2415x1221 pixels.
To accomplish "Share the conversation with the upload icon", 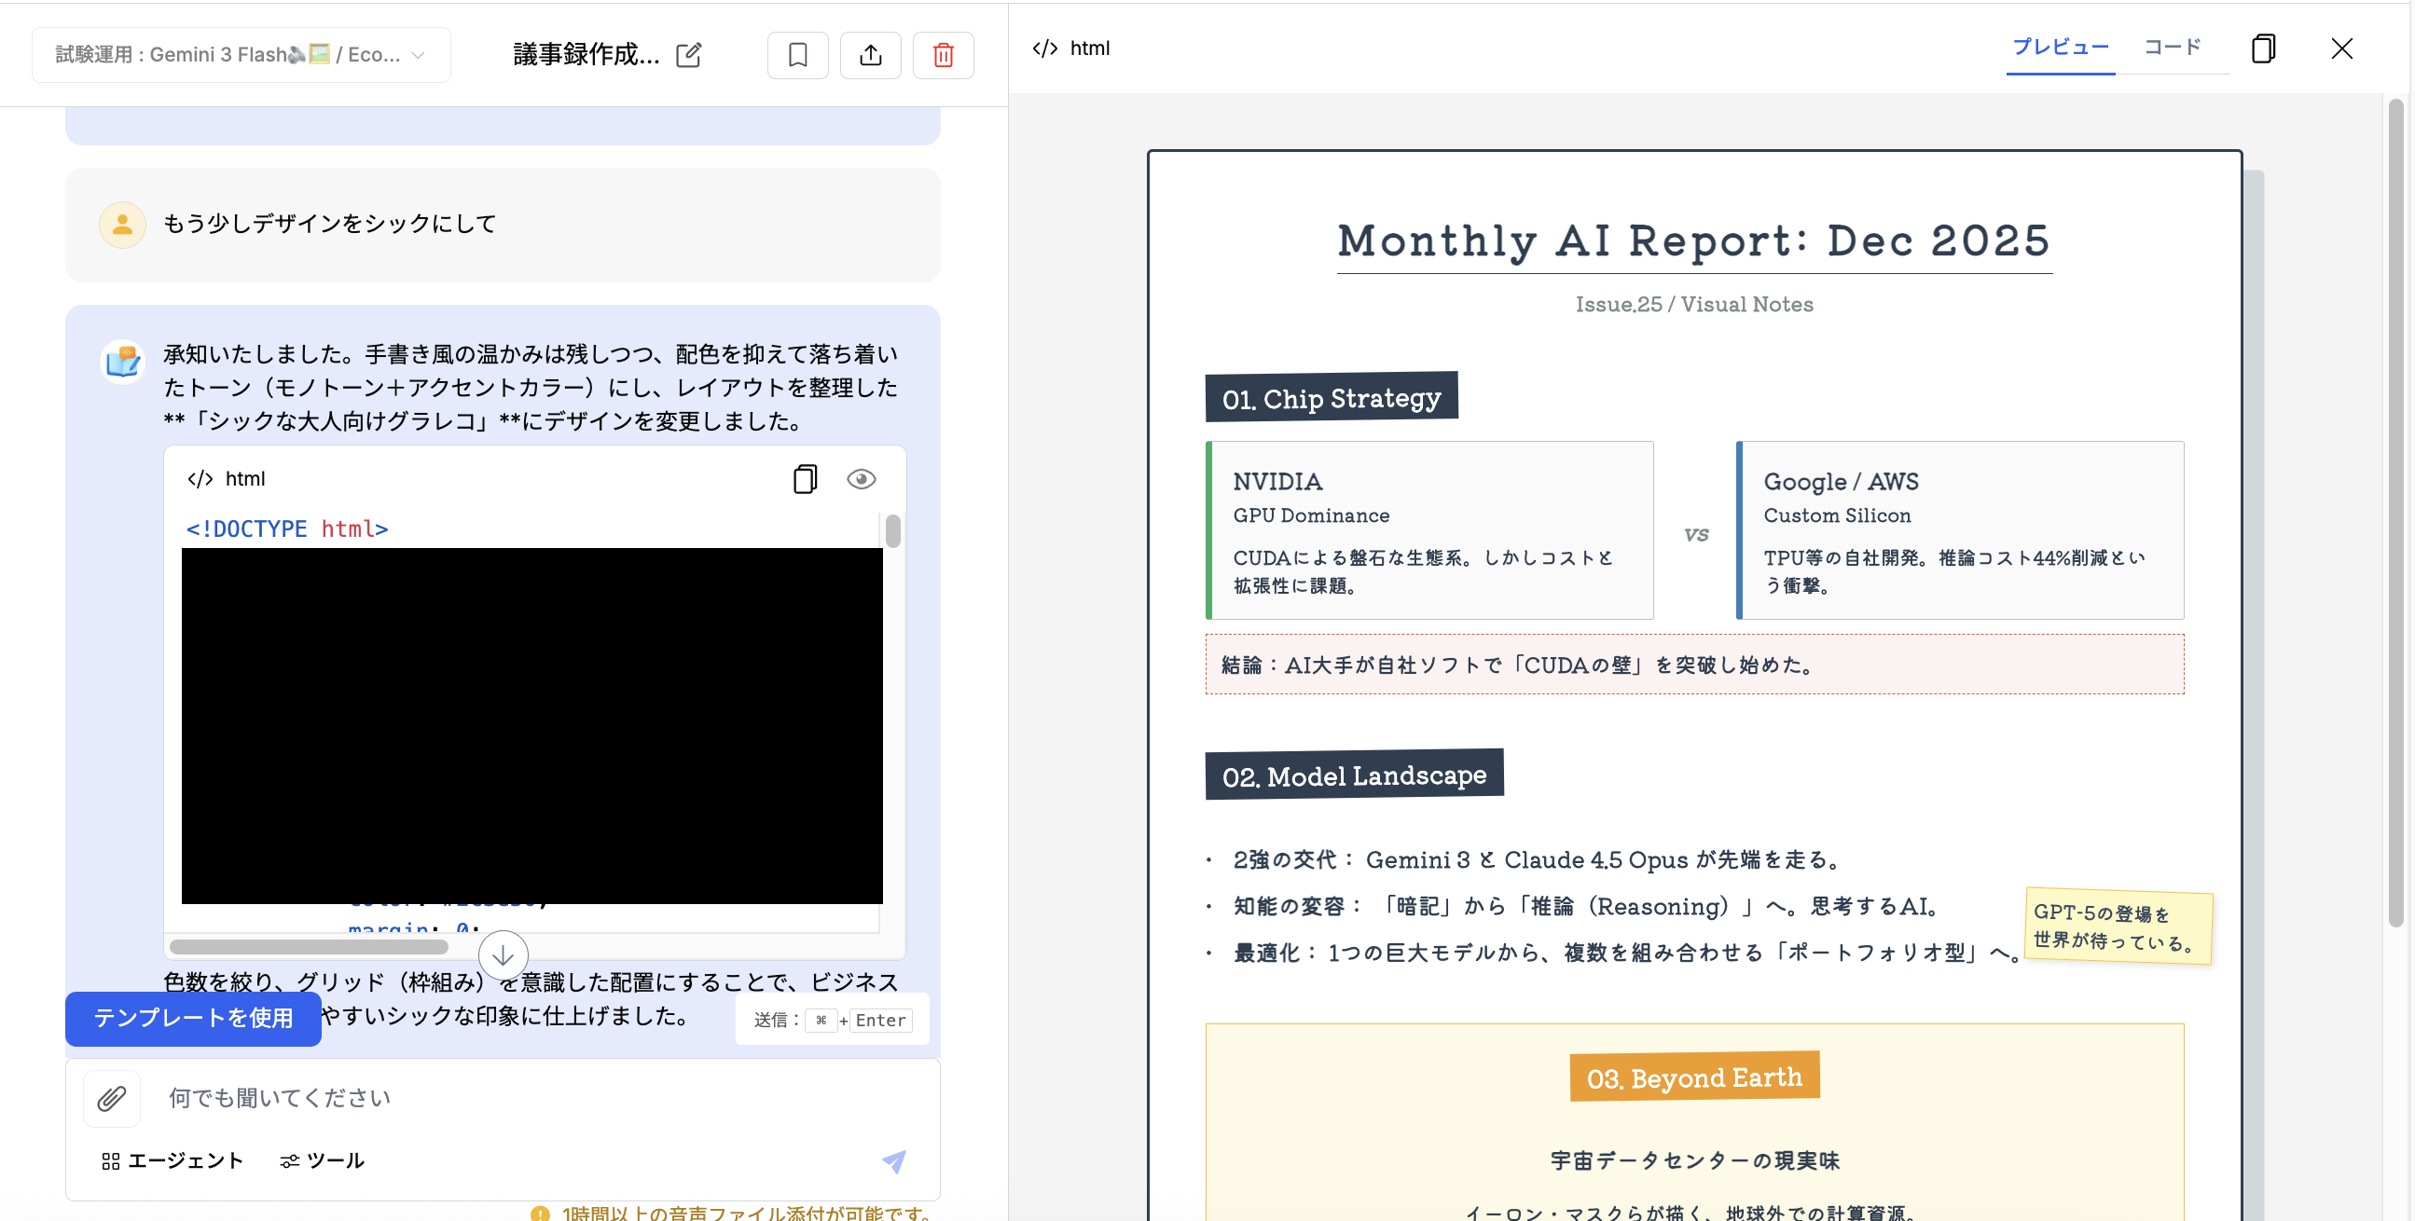I will coord(871,55).
